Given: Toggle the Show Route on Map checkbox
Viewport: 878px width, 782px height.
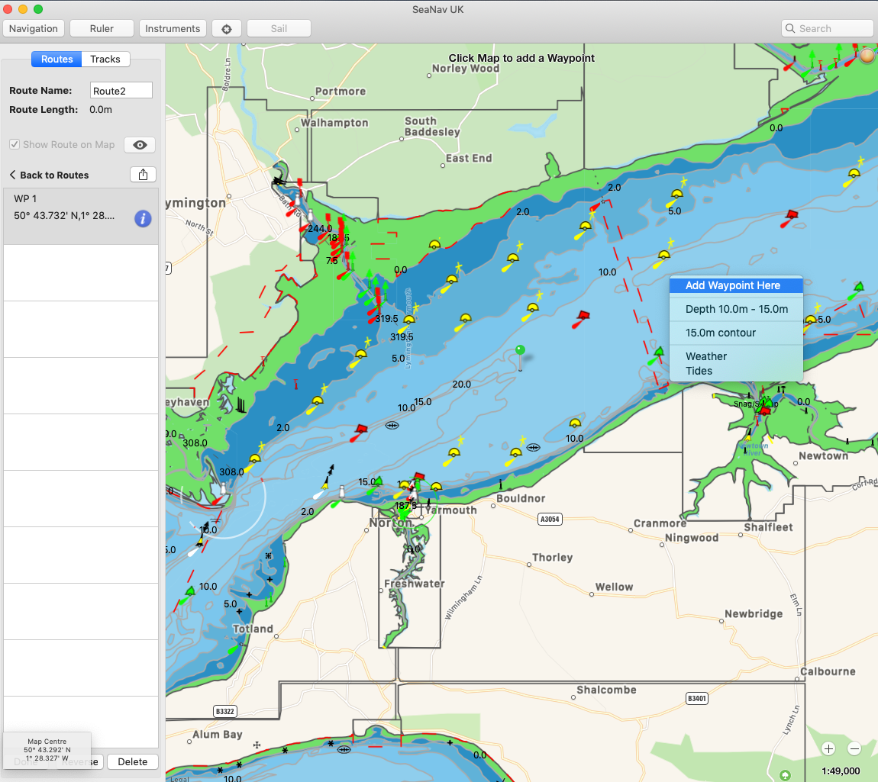Looking at the screenshot, I should tap(15, 144).
